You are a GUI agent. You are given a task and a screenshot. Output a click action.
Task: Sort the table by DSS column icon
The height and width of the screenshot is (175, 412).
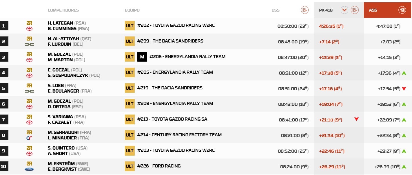[x=305, y=10]
